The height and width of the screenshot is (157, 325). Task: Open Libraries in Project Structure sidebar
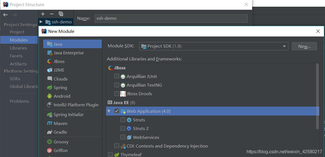coord(18,48)
